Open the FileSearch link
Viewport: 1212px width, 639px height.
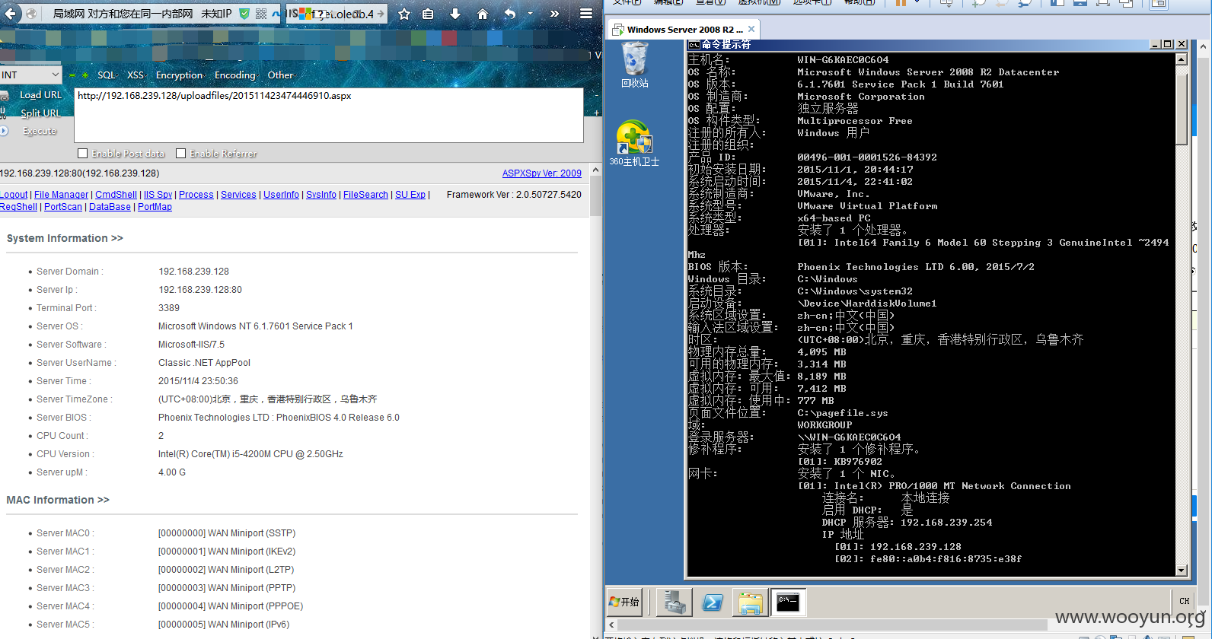click(x=365, y=195)
